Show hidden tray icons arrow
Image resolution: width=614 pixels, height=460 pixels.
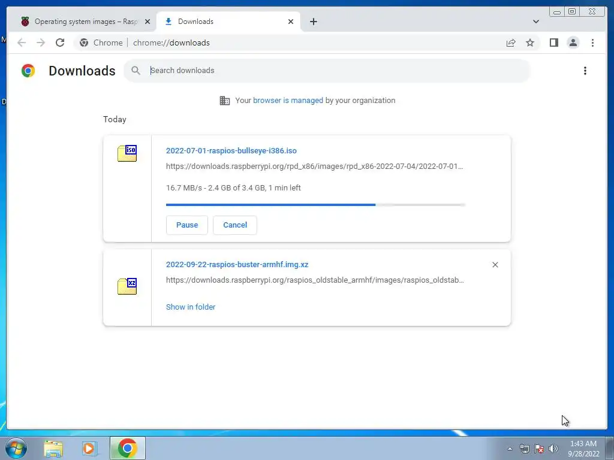[x=510, y=449]
